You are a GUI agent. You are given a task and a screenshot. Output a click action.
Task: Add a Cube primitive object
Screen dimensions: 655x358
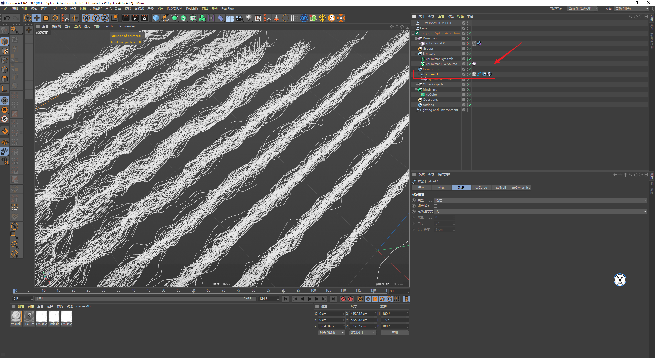[x=156, y=18]
